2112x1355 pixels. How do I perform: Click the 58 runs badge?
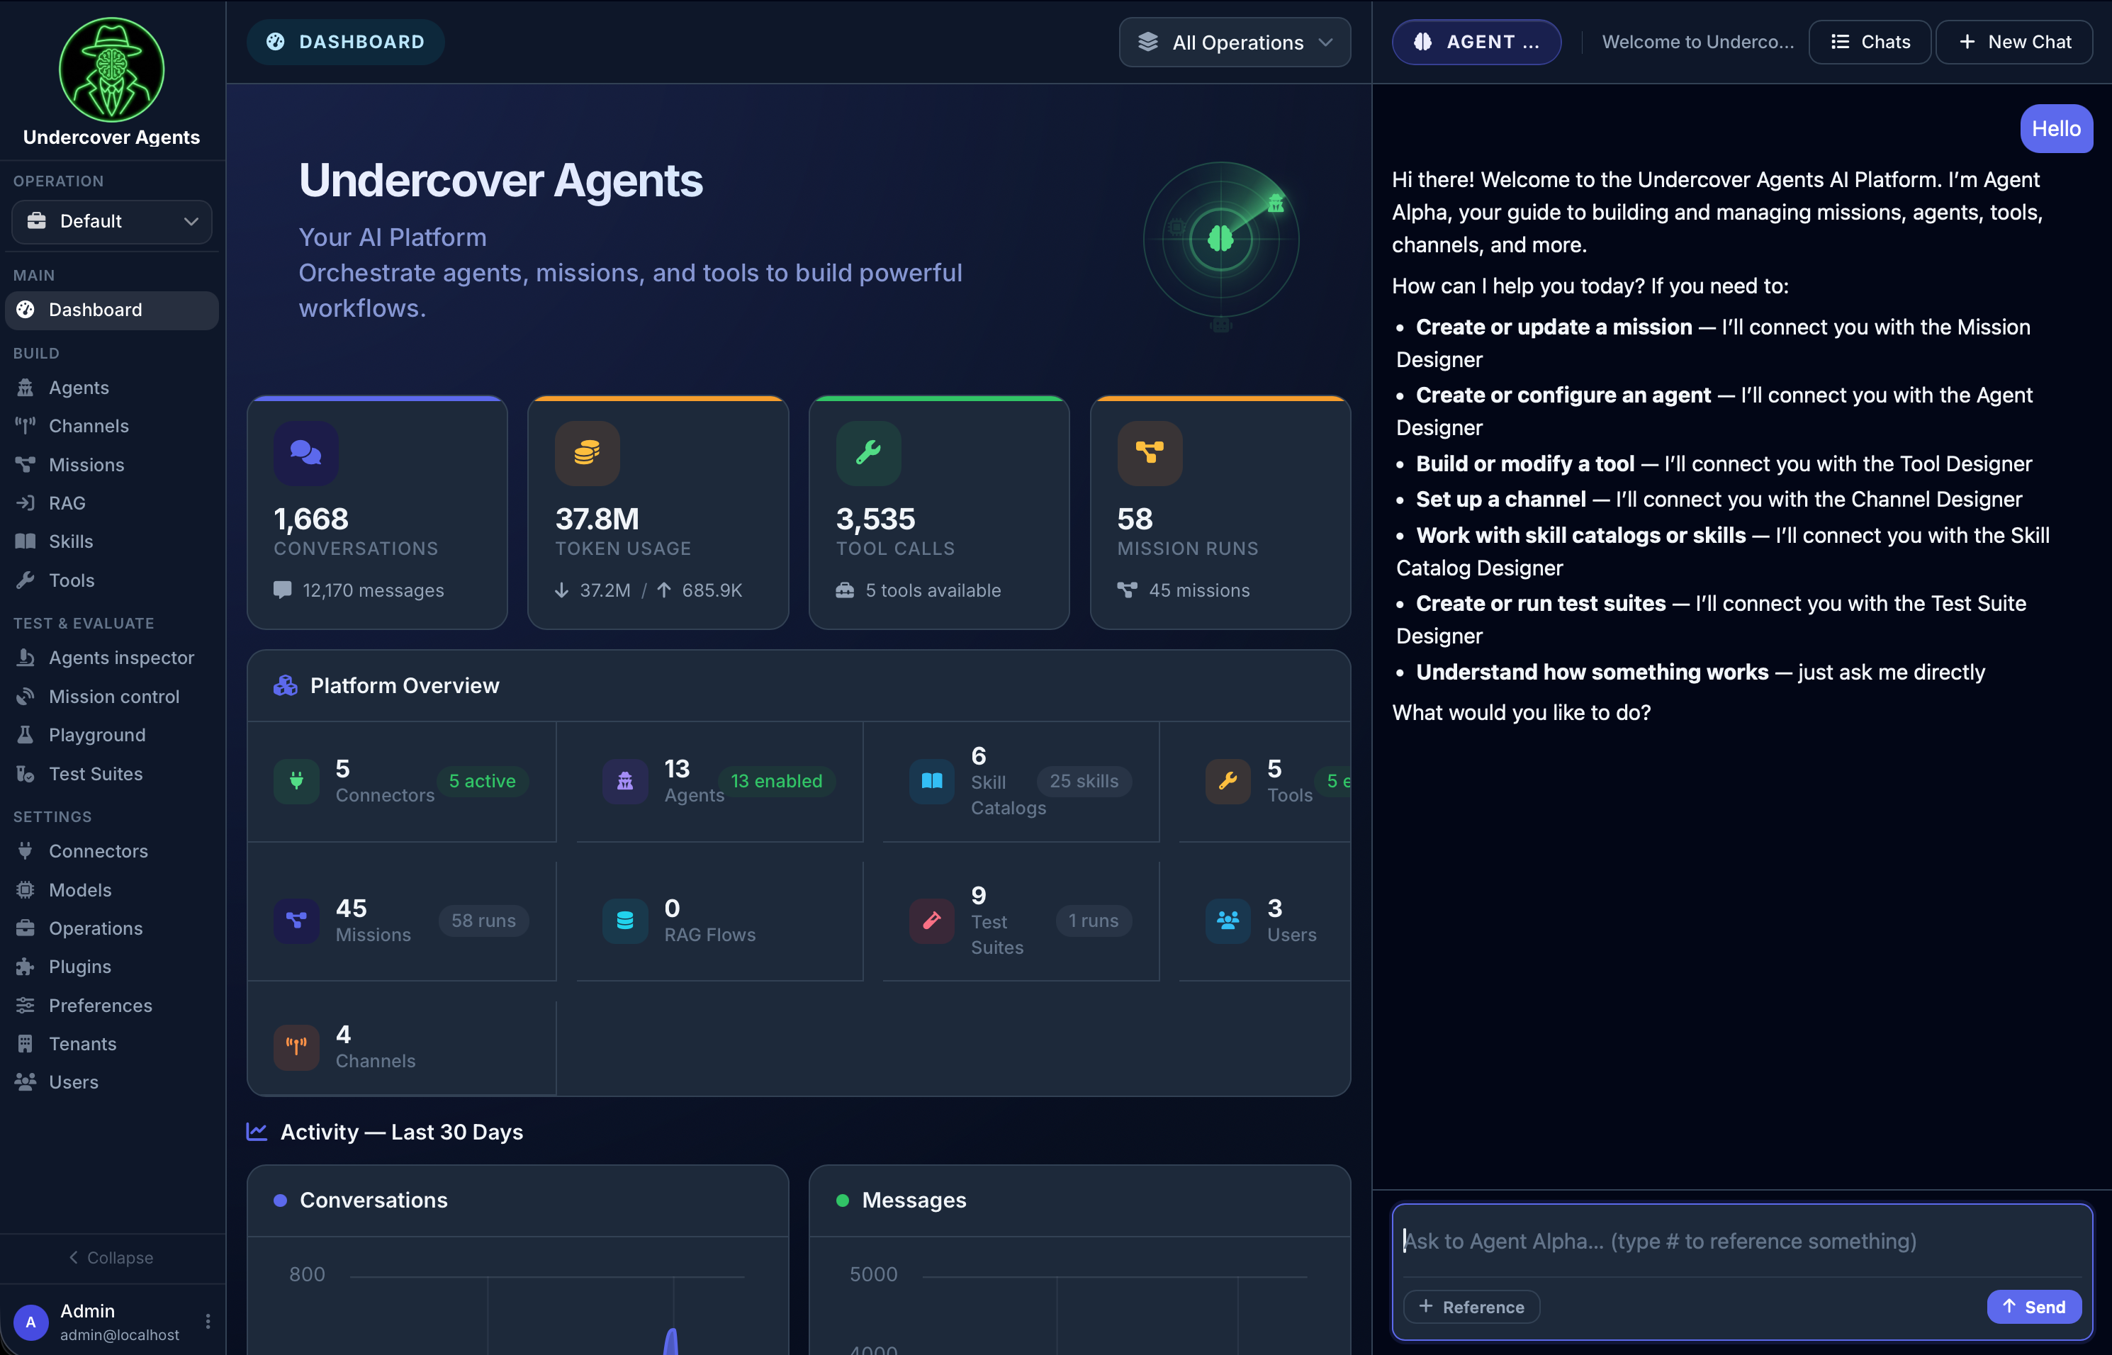pyautogui.click(x=484, y=921)
